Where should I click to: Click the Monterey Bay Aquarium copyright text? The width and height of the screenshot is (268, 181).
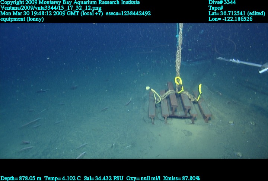coord(70,2)
